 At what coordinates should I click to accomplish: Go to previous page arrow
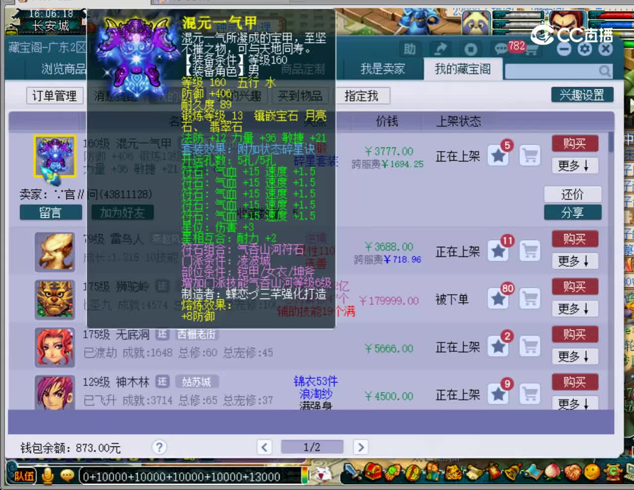click(x=264, y=447)
